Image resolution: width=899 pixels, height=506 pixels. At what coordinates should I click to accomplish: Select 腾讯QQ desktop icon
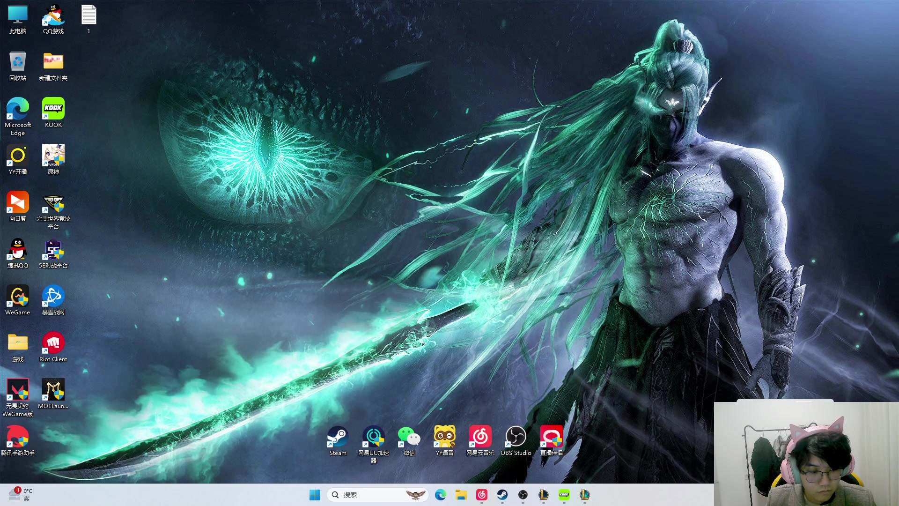tap(18, 250)
